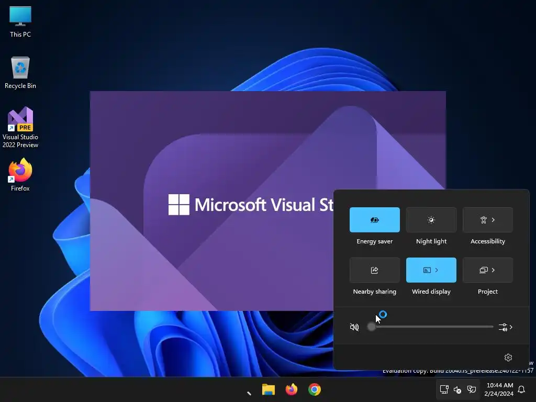
Task: Open Firefox desktop shortcut
Action: 20,175
